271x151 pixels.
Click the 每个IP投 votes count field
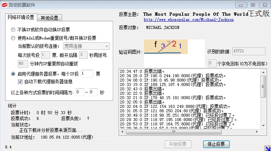point(87,74)
